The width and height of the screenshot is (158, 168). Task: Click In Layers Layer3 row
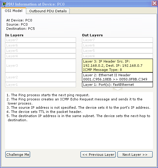tap(41, 66)
